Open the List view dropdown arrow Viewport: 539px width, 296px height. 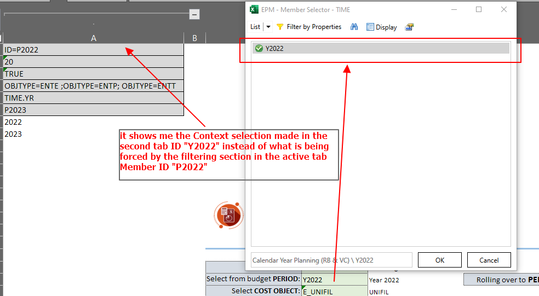(268, 27)
